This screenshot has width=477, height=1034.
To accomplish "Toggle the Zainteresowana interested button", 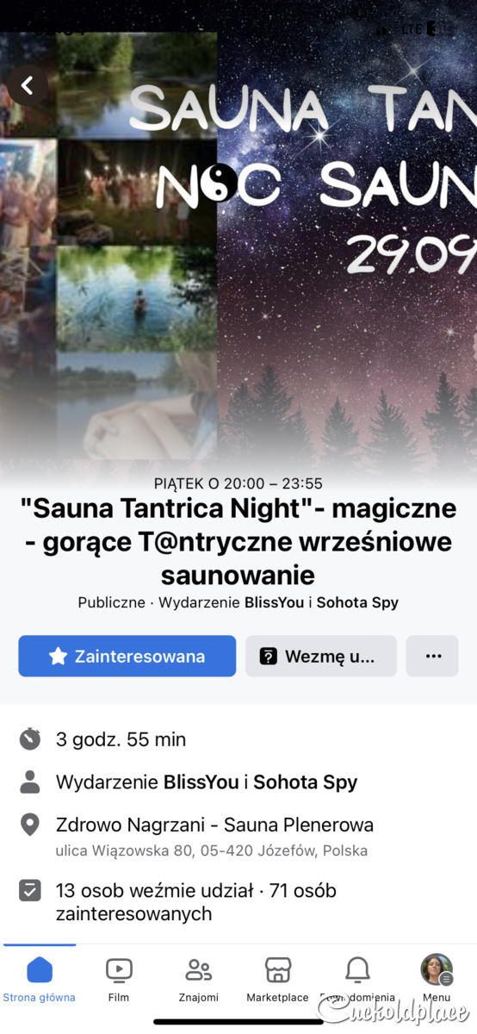I will click(x=127, y=656).
